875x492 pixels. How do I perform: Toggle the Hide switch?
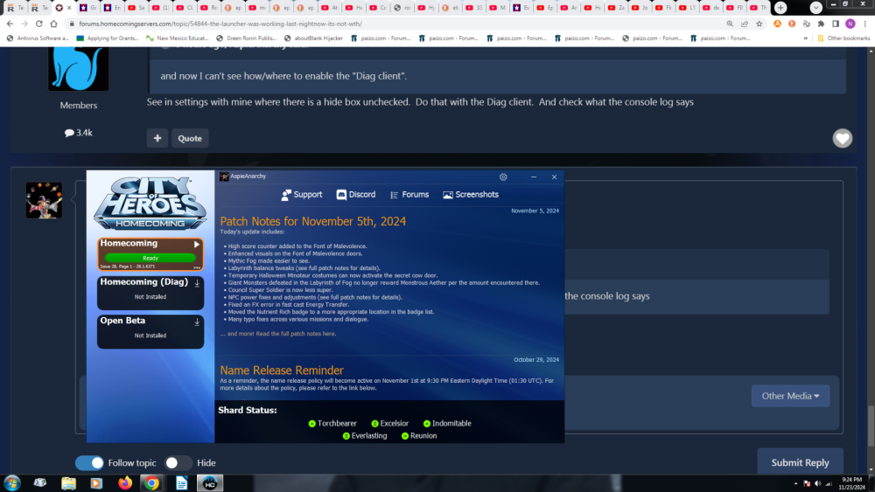[x=178, y=462]
